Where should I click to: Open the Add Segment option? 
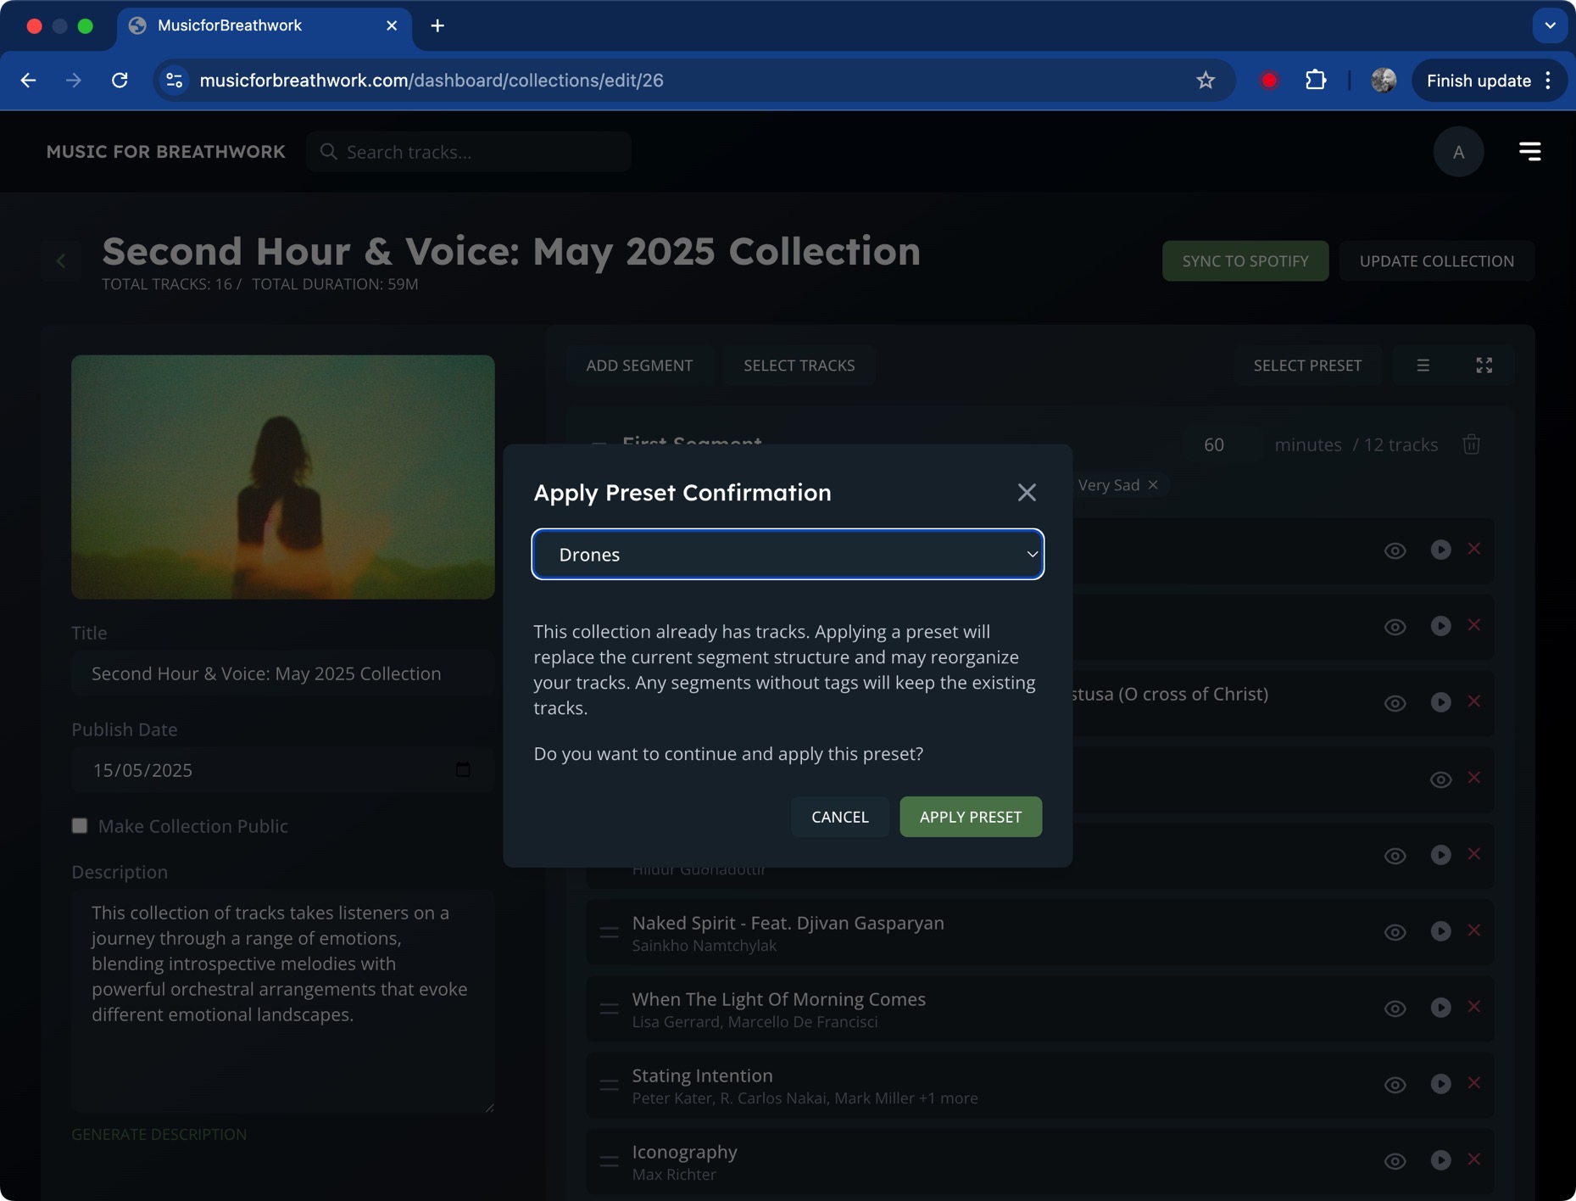pyautogui.click(x=639, y=366)
